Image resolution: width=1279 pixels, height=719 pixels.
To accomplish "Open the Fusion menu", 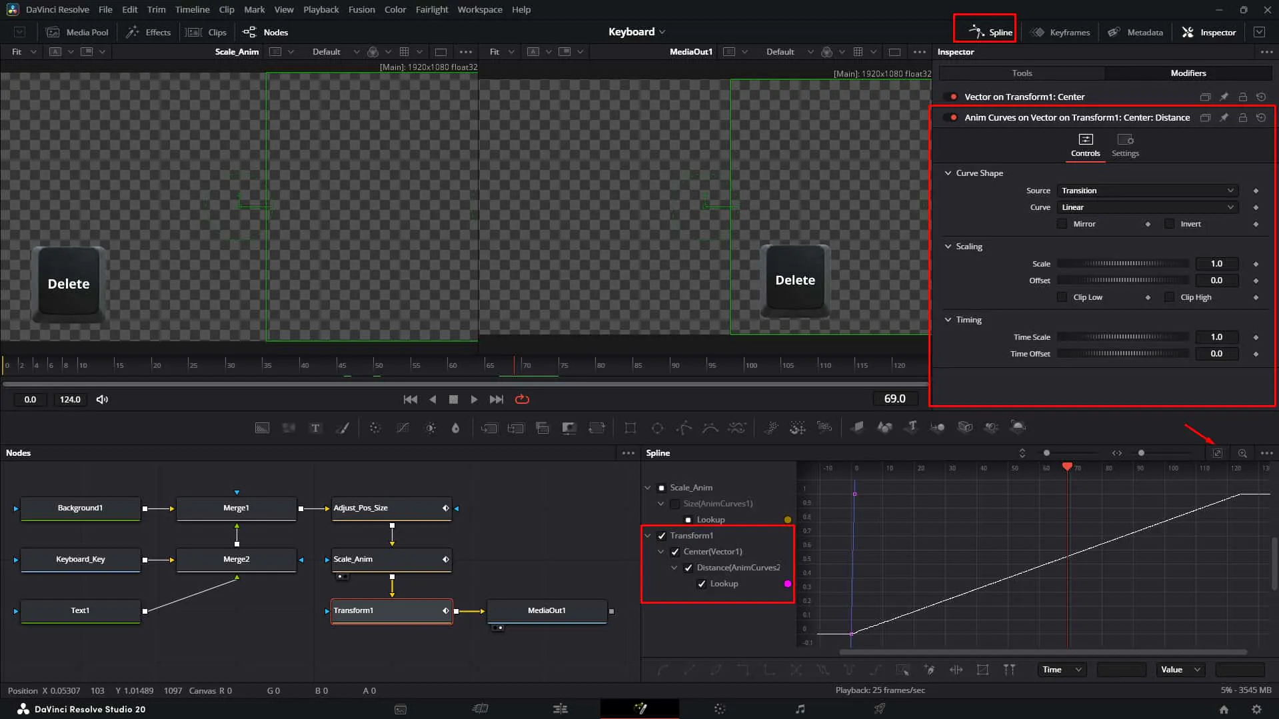I will click(361, 9).
